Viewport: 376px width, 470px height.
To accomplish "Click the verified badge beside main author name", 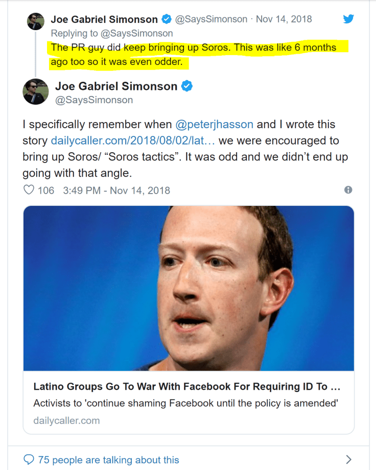I will tap(187, 86).
